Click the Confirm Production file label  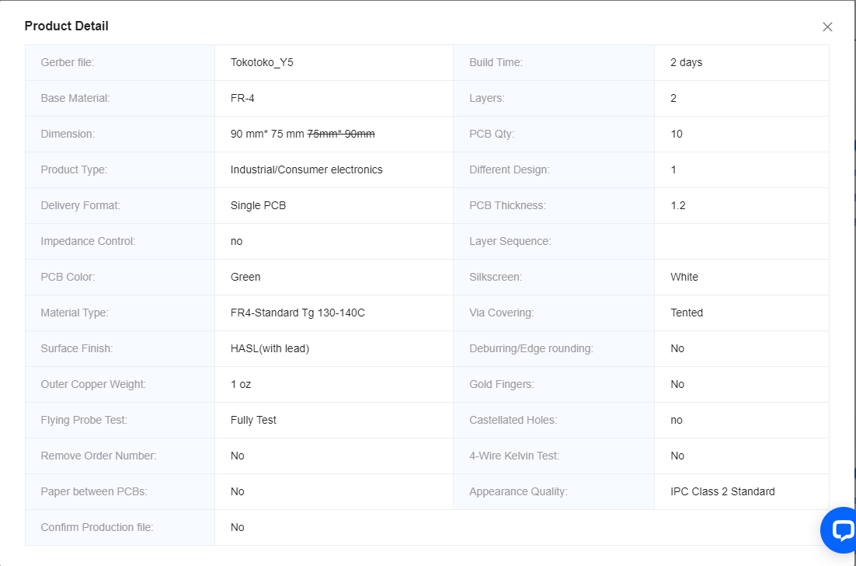click(96, 527)
